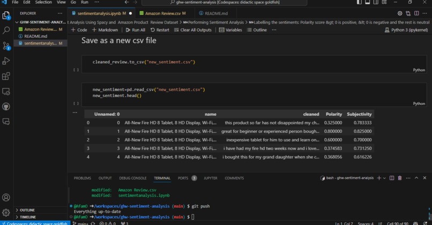Select the sentimentanalysis.ipynb editor tab
Screen dimensions: 432x225
click(x=101, y=13)
